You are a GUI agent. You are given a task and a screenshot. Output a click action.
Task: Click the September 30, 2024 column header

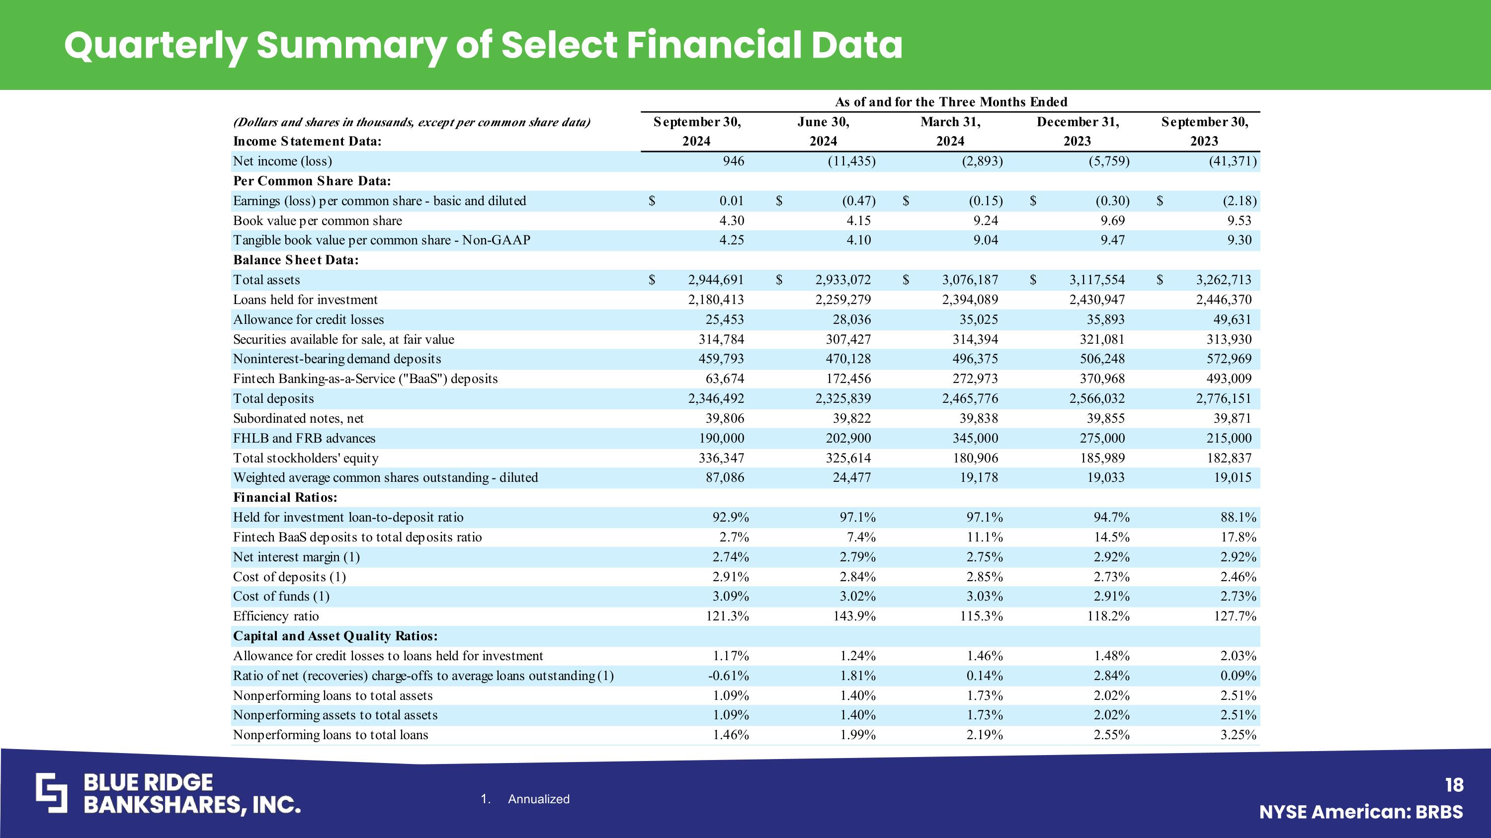(697, 131)
